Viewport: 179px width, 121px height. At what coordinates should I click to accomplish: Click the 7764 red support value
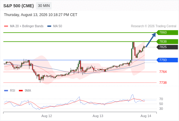point(163,72)
